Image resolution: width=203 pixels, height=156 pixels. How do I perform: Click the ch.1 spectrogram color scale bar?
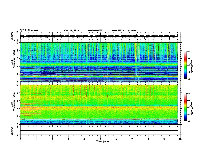point(186,65)
